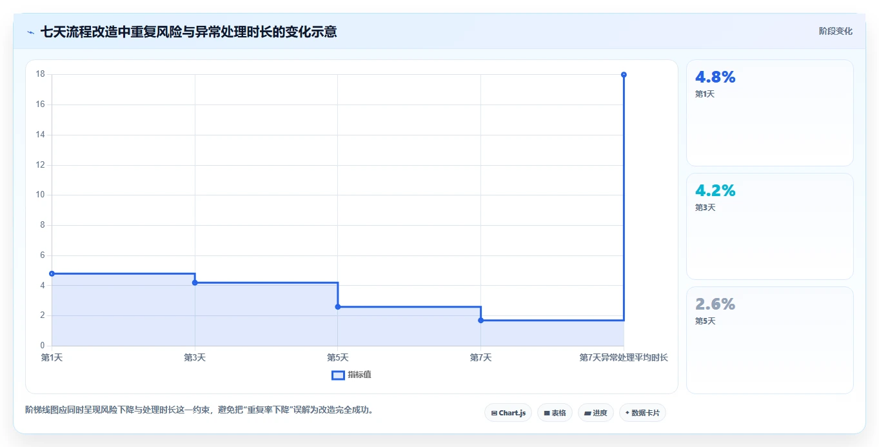Viewport: 879px width, 447px height.
Task: Click the 进度 tag icon
Action: click(588, 413)
